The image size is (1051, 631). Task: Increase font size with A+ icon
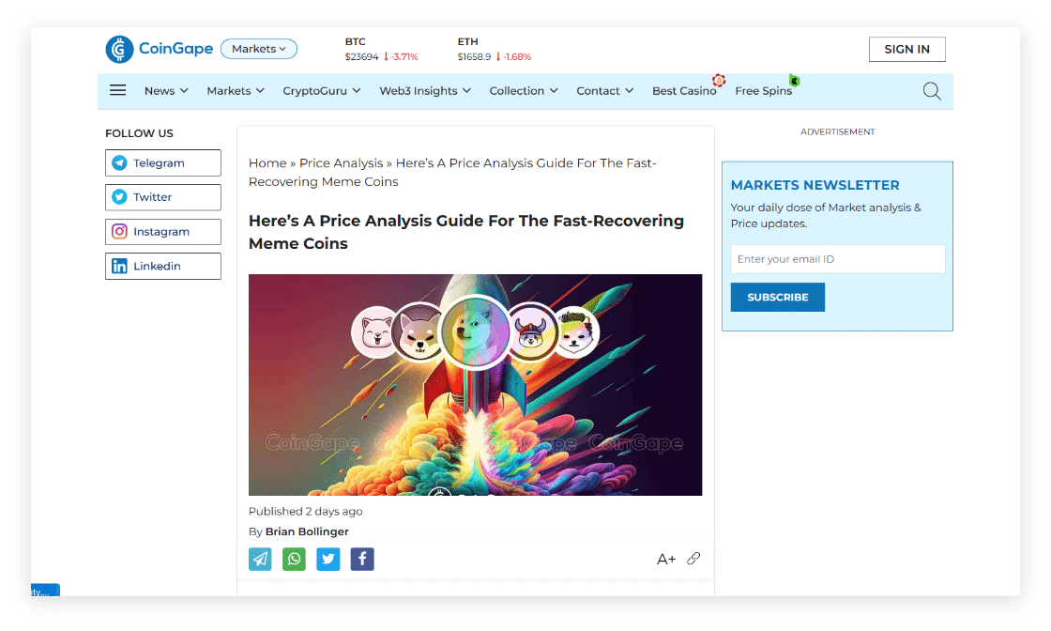point(665,559)
